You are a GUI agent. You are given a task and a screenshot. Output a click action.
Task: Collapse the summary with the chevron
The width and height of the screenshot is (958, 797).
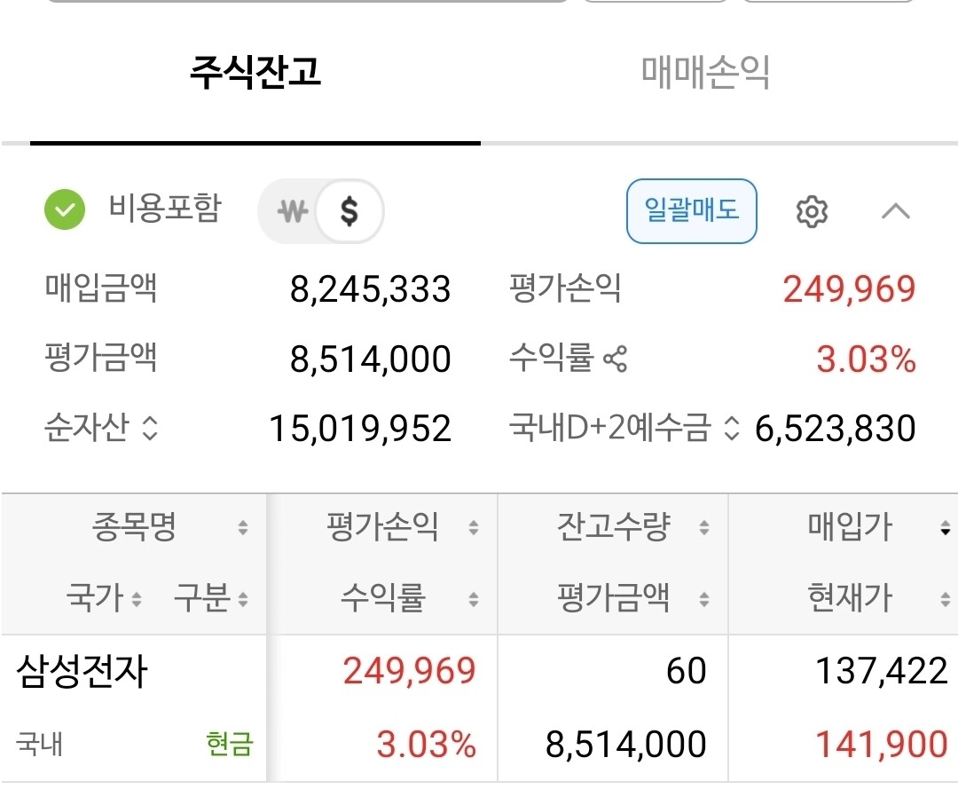(x=896, y=211)
